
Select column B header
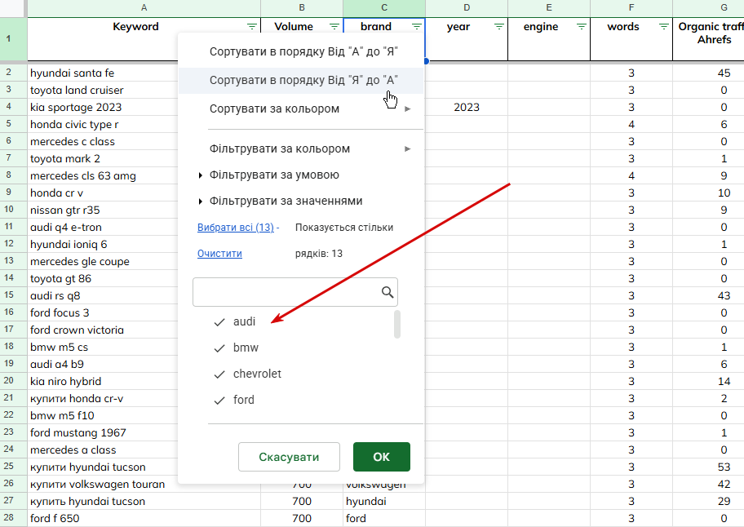pos(302,7)
